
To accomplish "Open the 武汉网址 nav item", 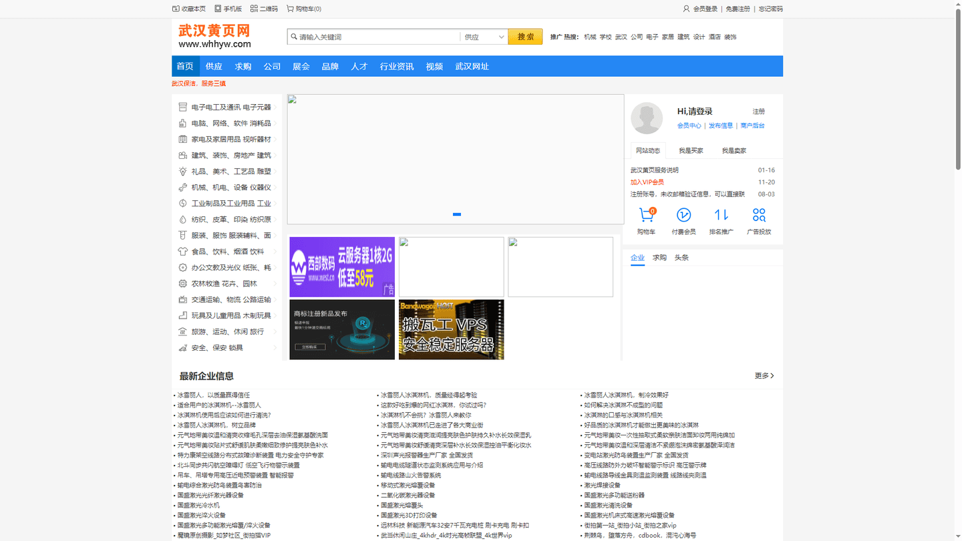I will pyautogui.click(x=472, y=66).
